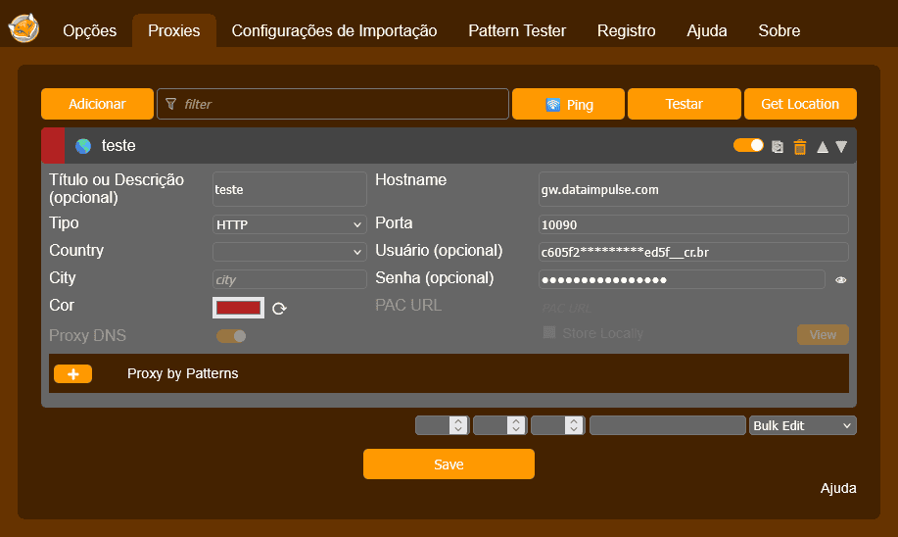This screenshot has height=537, width=898.
Task: Expand the Country dropdown
Action: coord(289,252)
